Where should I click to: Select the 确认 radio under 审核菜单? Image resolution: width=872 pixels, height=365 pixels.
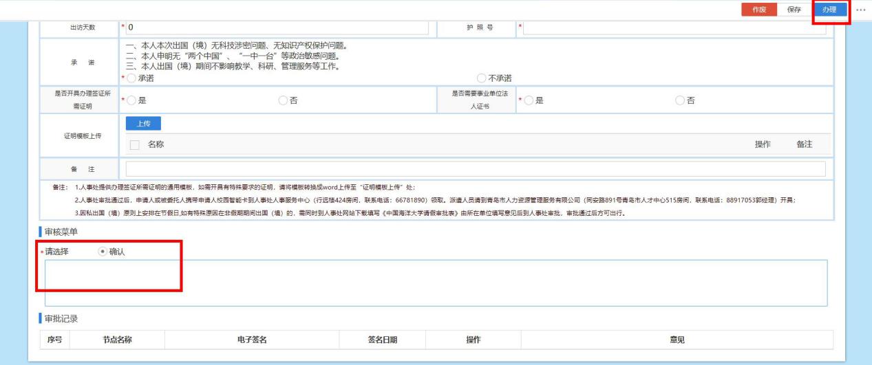click(x=103, y=252)
